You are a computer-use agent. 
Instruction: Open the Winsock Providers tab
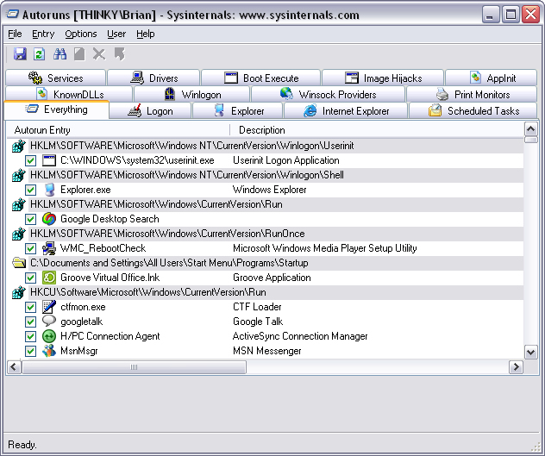click(328, 95)
